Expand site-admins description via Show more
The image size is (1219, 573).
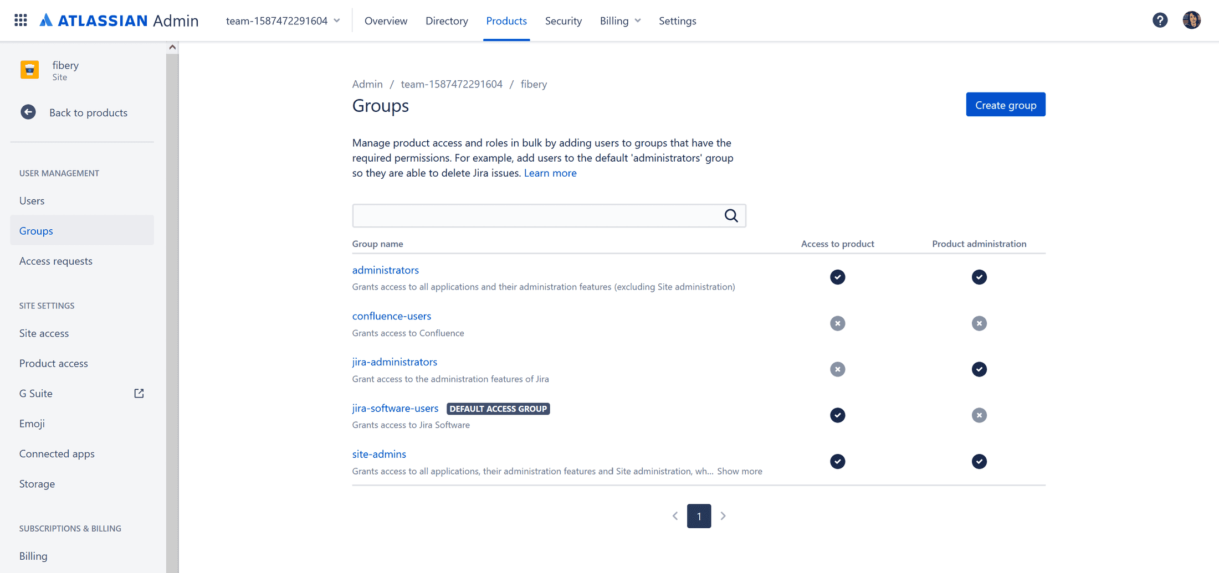click(739, 471)
